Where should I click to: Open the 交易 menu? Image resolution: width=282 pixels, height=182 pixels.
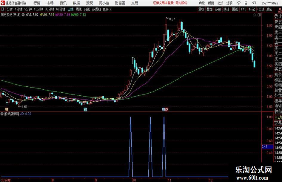tap(135, 3)
